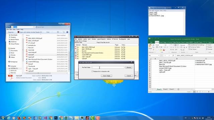Click Open with Adobe Acrobat Reader DC
Viewport: 214px width, 120px height.
pyautogui.click(x=30, y=32)
